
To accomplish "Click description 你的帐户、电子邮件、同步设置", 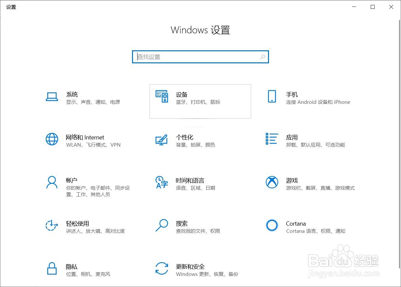I will point(98,191).
